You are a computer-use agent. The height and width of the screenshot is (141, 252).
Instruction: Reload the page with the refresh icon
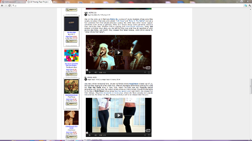(x=9, y=6)
